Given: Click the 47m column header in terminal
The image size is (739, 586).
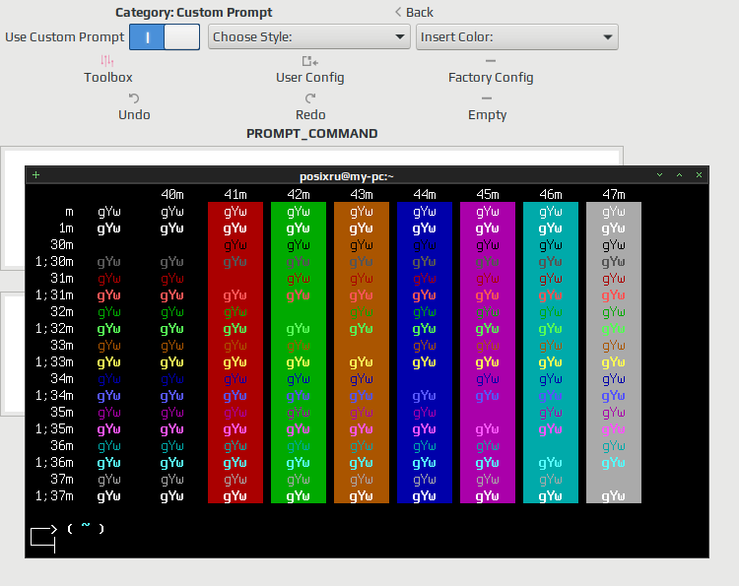Looking at the screenshot, I should 614,195.
